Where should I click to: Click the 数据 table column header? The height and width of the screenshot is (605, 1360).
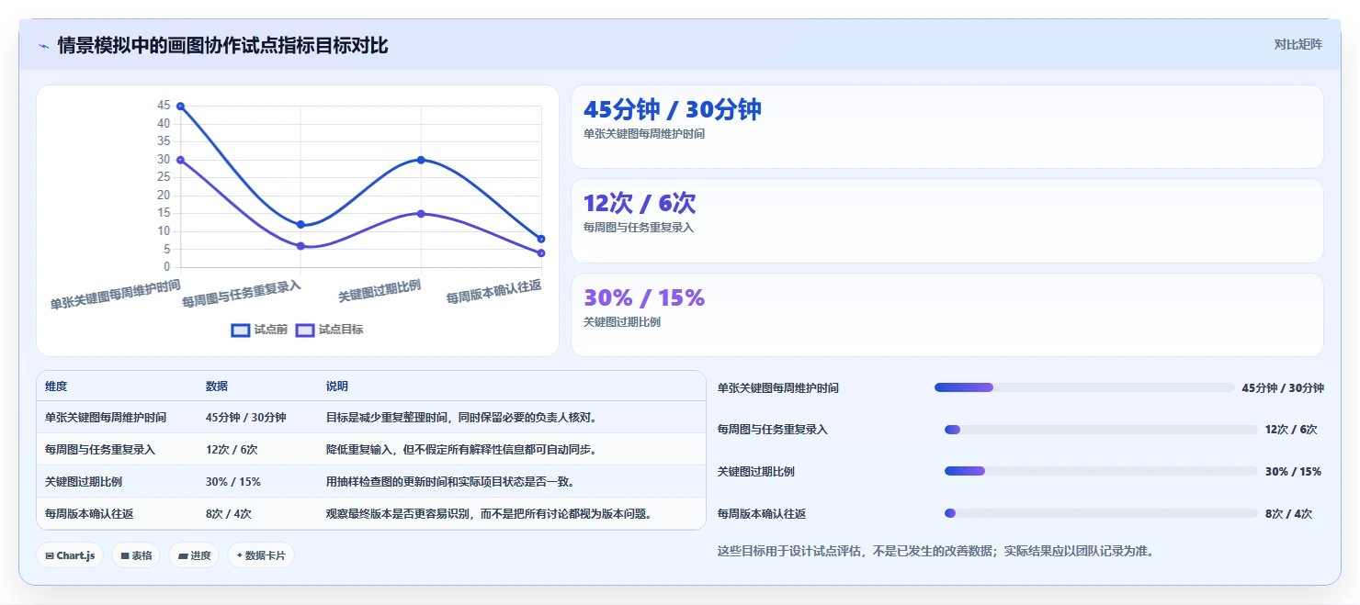[x=217, y=387]
